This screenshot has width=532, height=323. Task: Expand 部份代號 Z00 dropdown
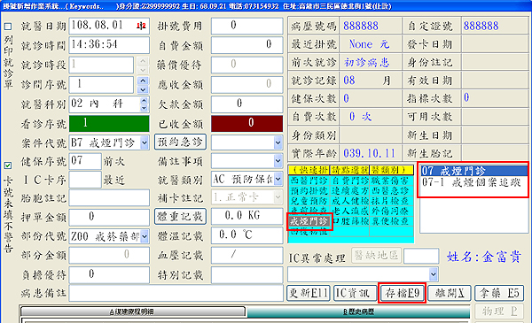(145, 236)
